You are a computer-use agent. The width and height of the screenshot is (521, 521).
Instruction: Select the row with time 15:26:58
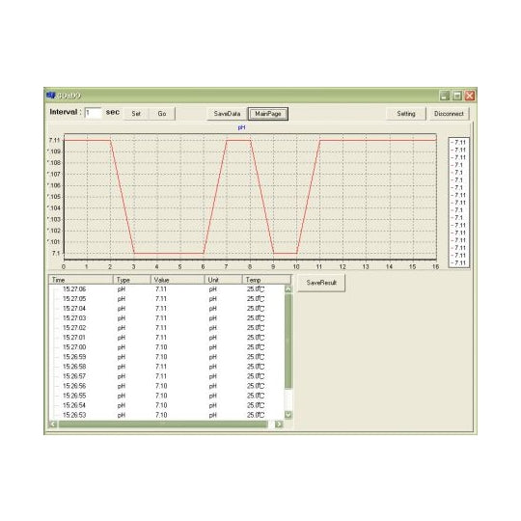tap(167, 367)
